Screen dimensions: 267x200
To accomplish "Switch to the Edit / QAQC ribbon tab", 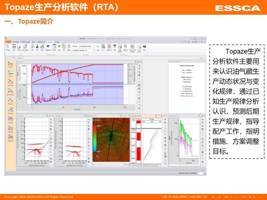I will click(15, 42).
